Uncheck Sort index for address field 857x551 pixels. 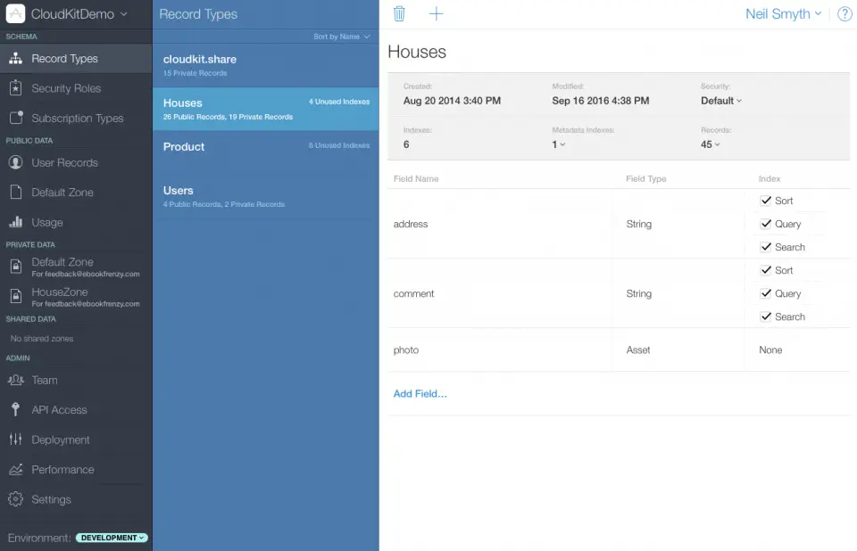tap(766, 201)
